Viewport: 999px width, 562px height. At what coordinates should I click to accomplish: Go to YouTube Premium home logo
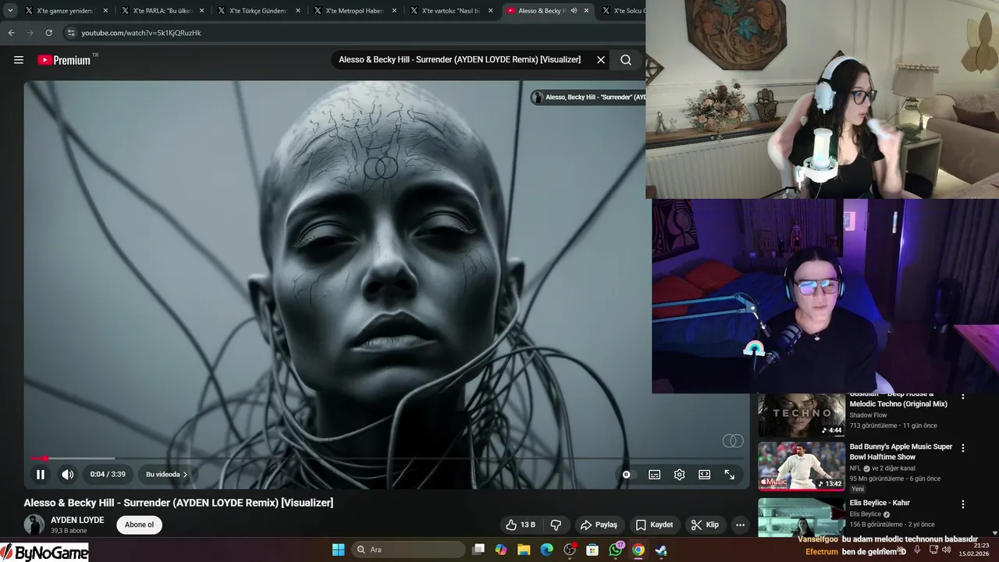point(64,60)
